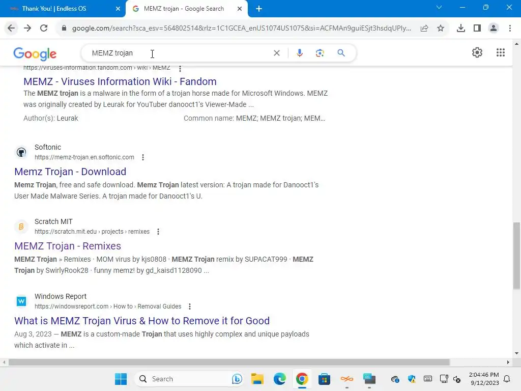Open Windows Security tray icon
This screenshot has width=521, height=391.
tap(412, 379)
